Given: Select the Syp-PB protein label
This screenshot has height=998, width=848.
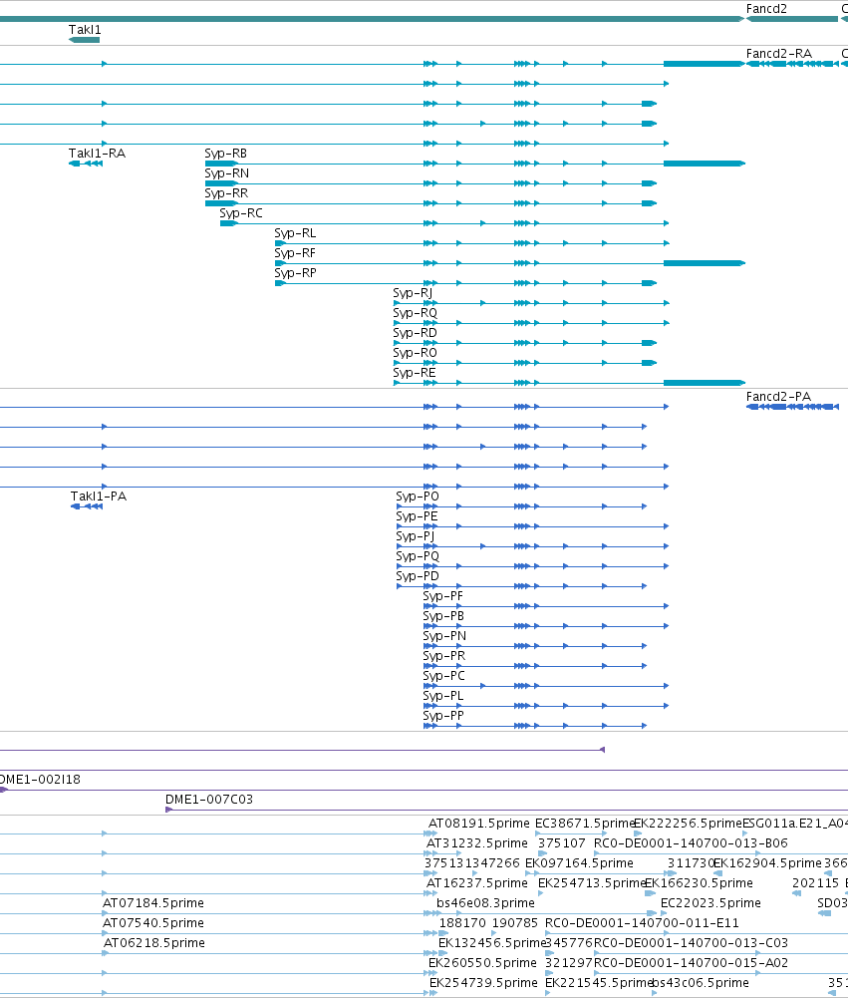Looking at the screenshot, I should (443, 616).
